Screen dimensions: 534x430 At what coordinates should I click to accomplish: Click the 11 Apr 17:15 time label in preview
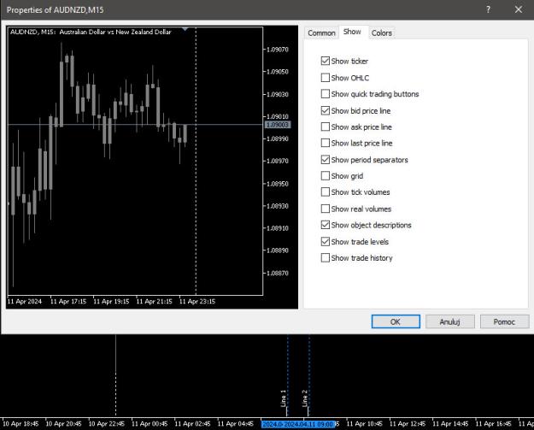[68, 302]
